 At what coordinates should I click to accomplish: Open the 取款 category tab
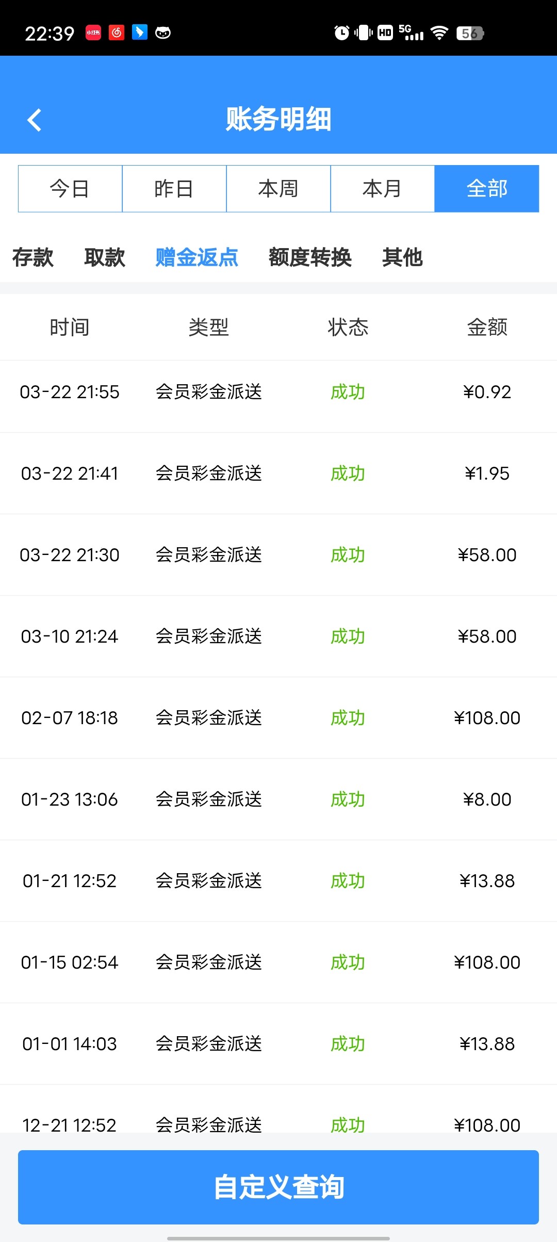pos(105,257)
